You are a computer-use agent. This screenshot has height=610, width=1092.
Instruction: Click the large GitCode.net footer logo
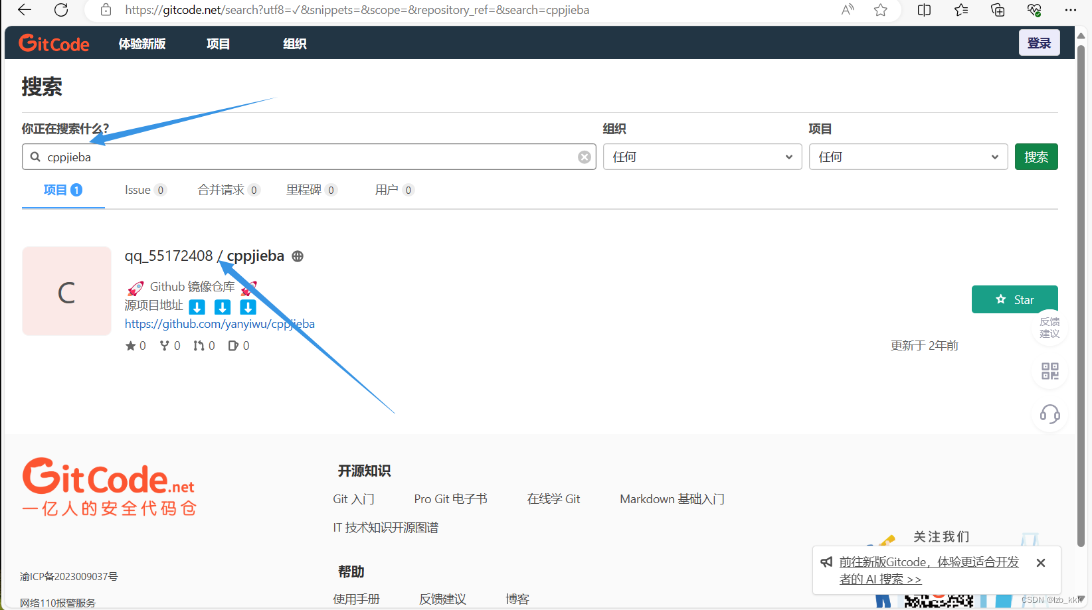click(110, 487)
